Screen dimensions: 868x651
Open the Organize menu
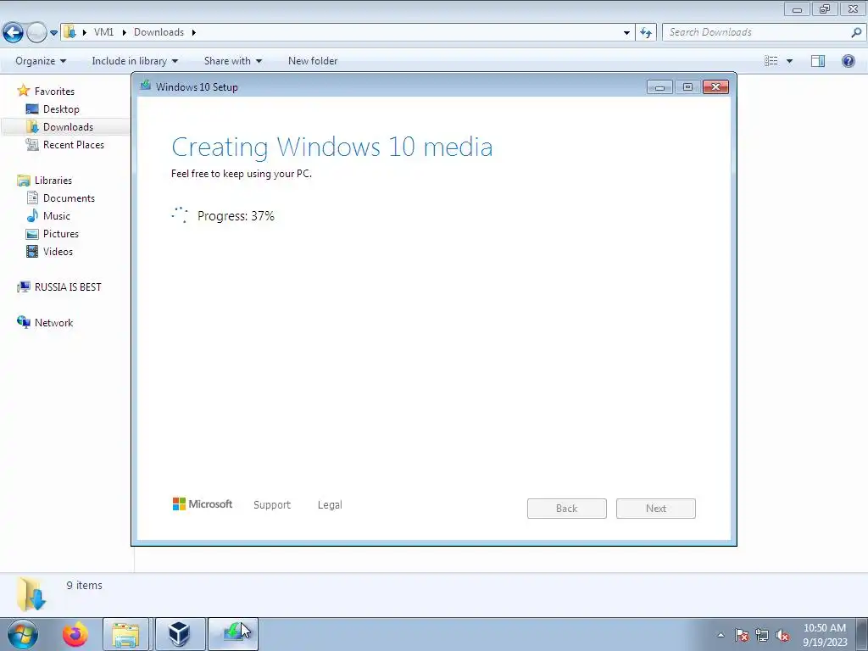tap(41, 61)
